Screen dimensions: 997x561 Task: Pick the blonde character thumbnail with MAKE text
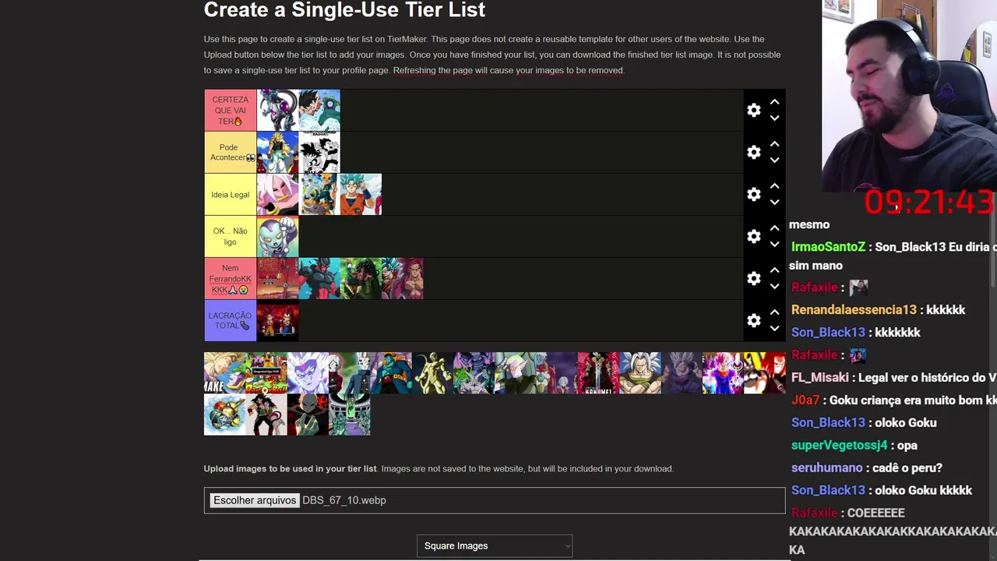[x=224, y=373]
